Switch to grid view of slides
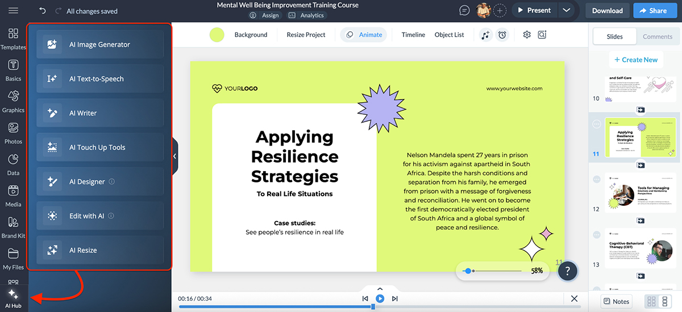This screenshot has height=312, width=682. click(651, 301)
